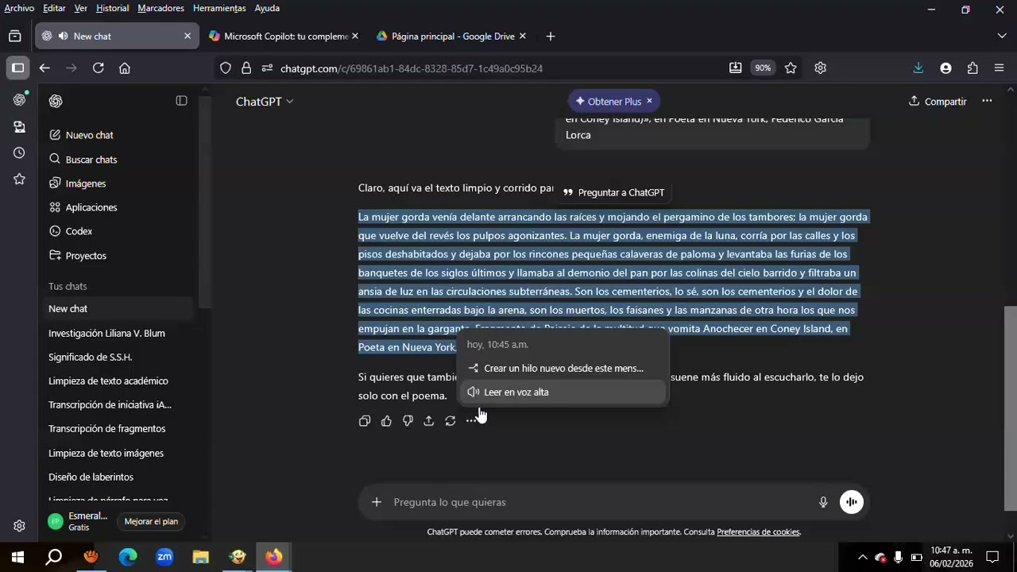Bookmark this page with star icon

click(791, 68)
